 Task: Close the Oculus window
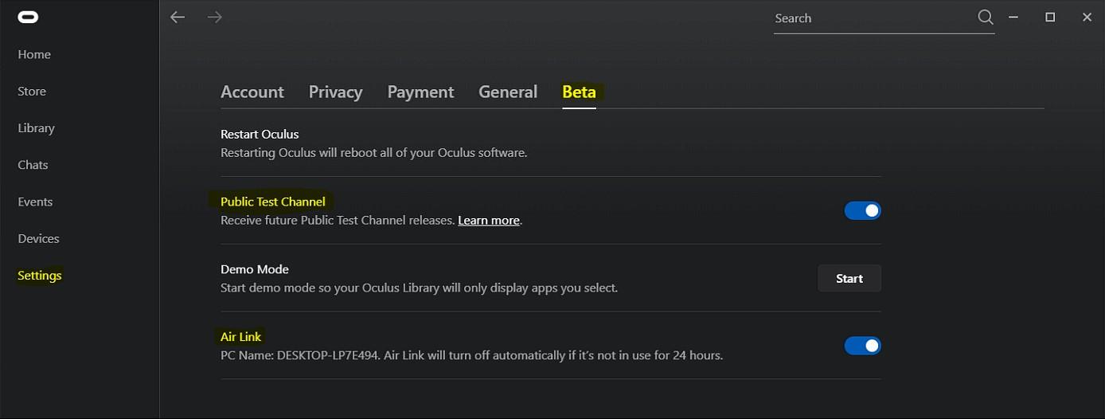pos(1087,17)
